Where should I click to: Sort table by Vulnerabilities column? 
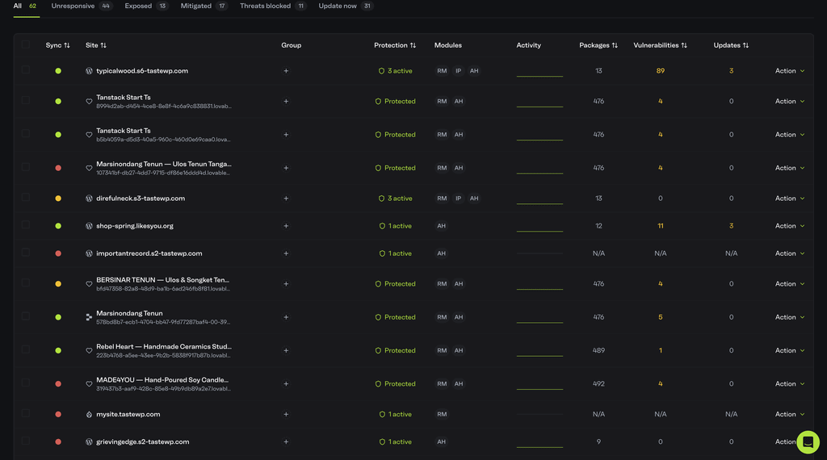tap(661, 45)
